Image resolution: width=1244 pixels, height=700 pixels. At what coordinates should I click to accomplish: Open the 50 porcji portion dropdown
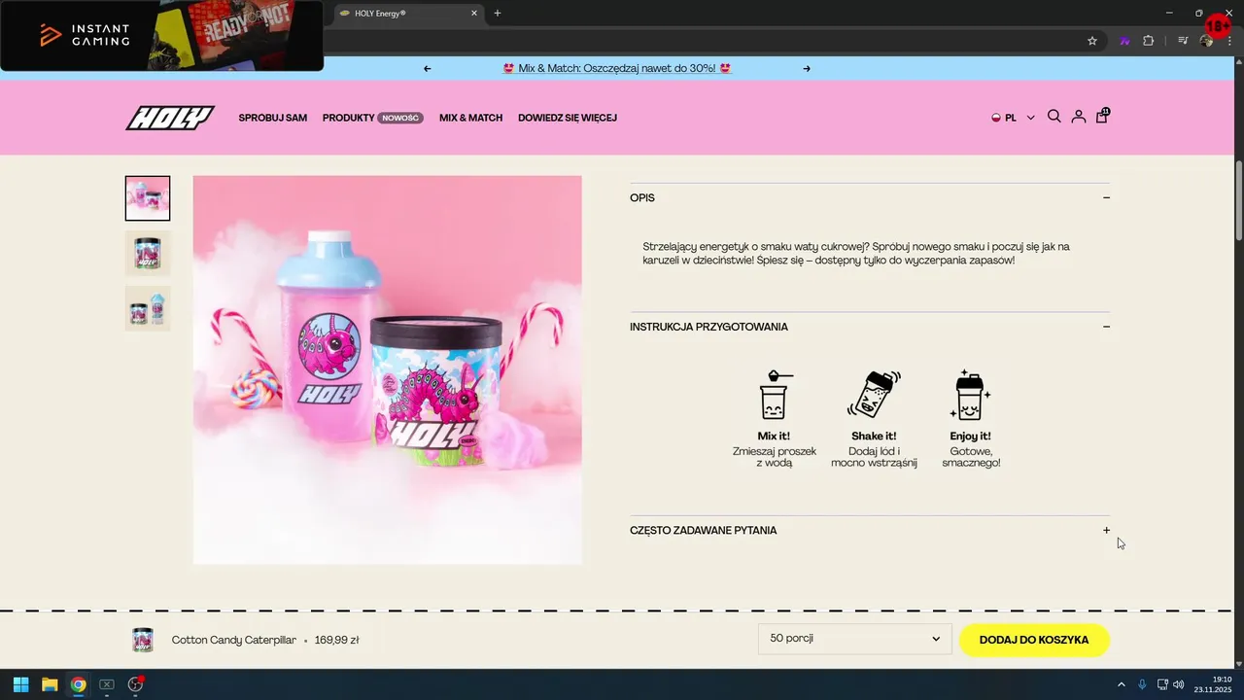coord(854,639)
